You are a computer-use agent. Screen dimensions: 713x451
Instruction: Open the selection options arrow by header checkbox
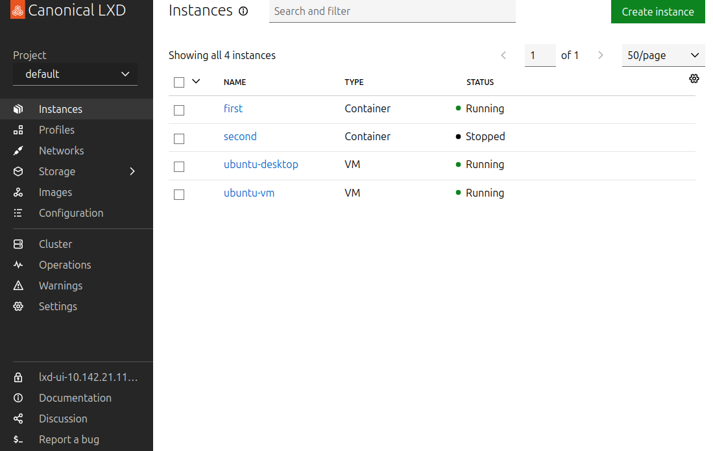196,81
